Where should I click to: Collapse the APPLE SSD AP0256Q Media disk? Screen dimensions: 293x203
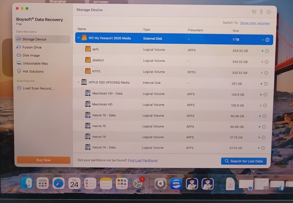point(78,82)
